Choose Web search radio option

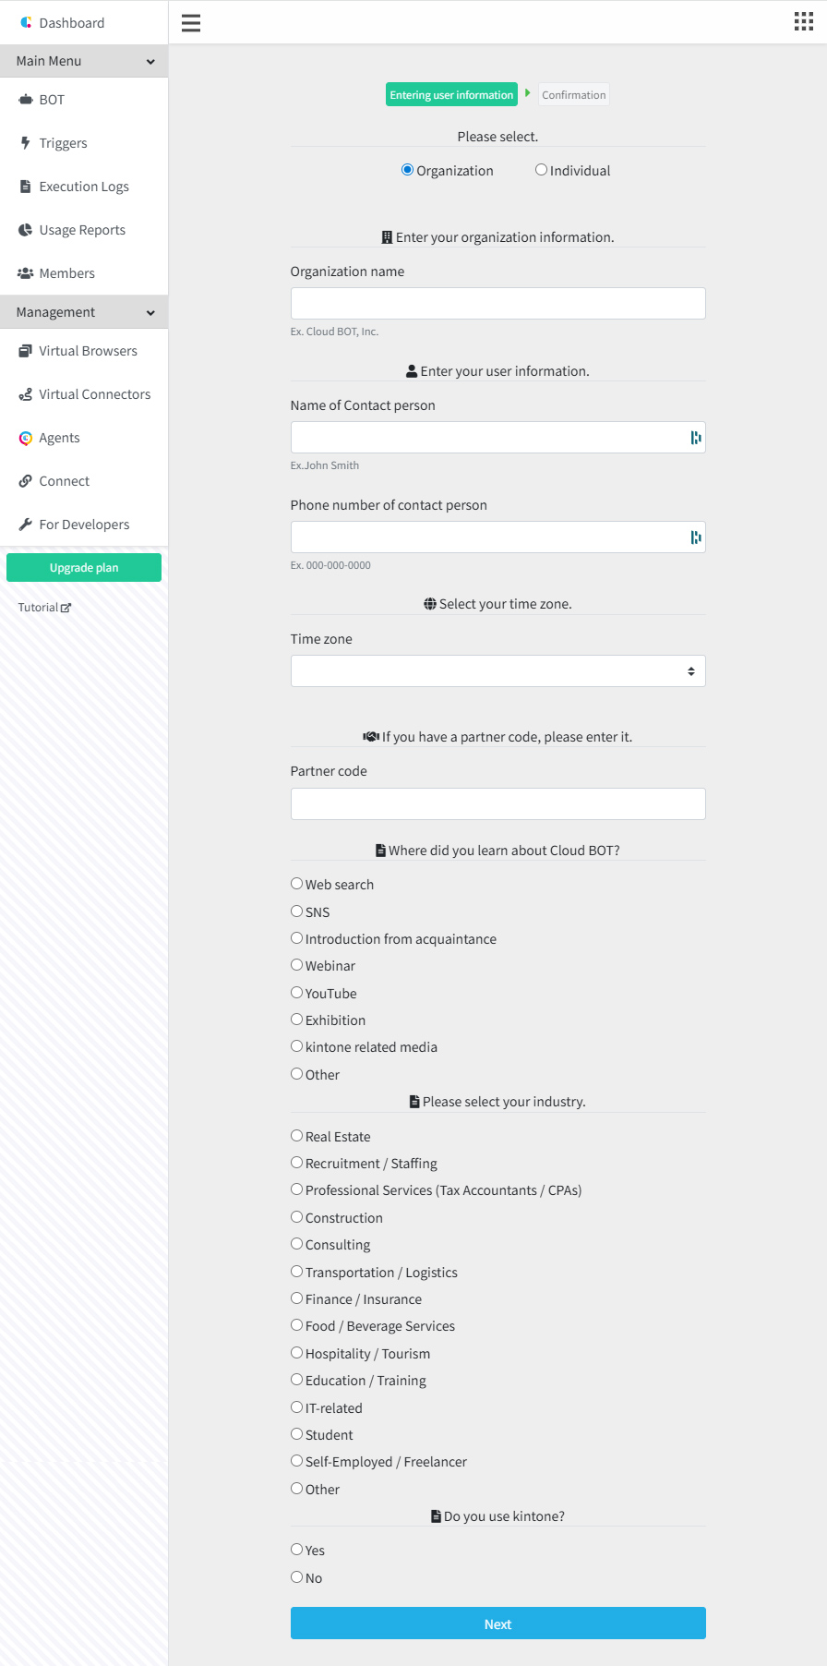pos(296,884)
